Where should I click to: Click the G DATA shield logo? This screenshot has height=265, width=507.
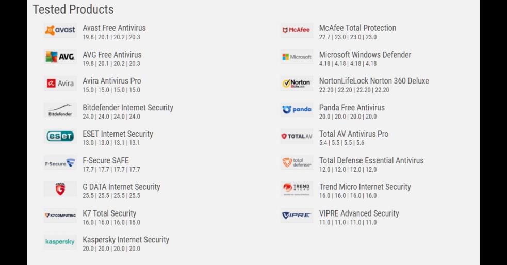(x=60, y=189)
